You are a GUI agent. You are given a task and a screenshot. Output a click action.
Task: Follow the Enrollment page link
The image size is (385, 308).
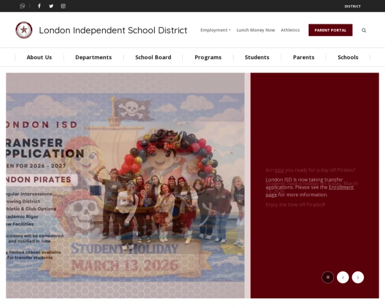click(340, 187)
